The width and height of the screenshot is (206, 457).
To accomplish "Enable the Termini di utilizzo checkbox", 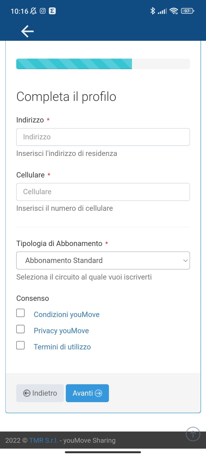I will click(x=20, y=345).
